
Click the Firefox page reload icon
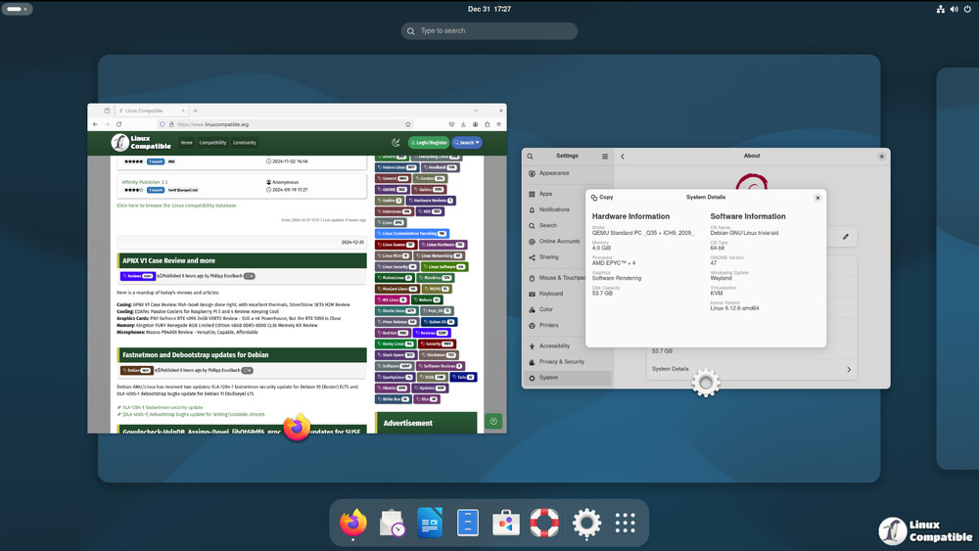coord(119,124)
